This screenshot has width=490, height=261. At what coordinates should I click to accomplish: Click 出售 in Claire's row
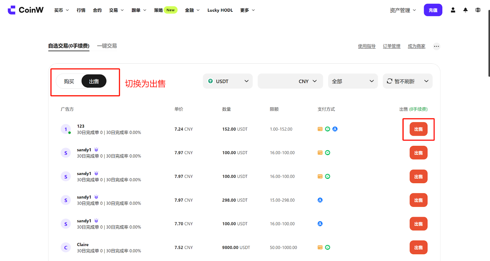[x=418, y=248]
